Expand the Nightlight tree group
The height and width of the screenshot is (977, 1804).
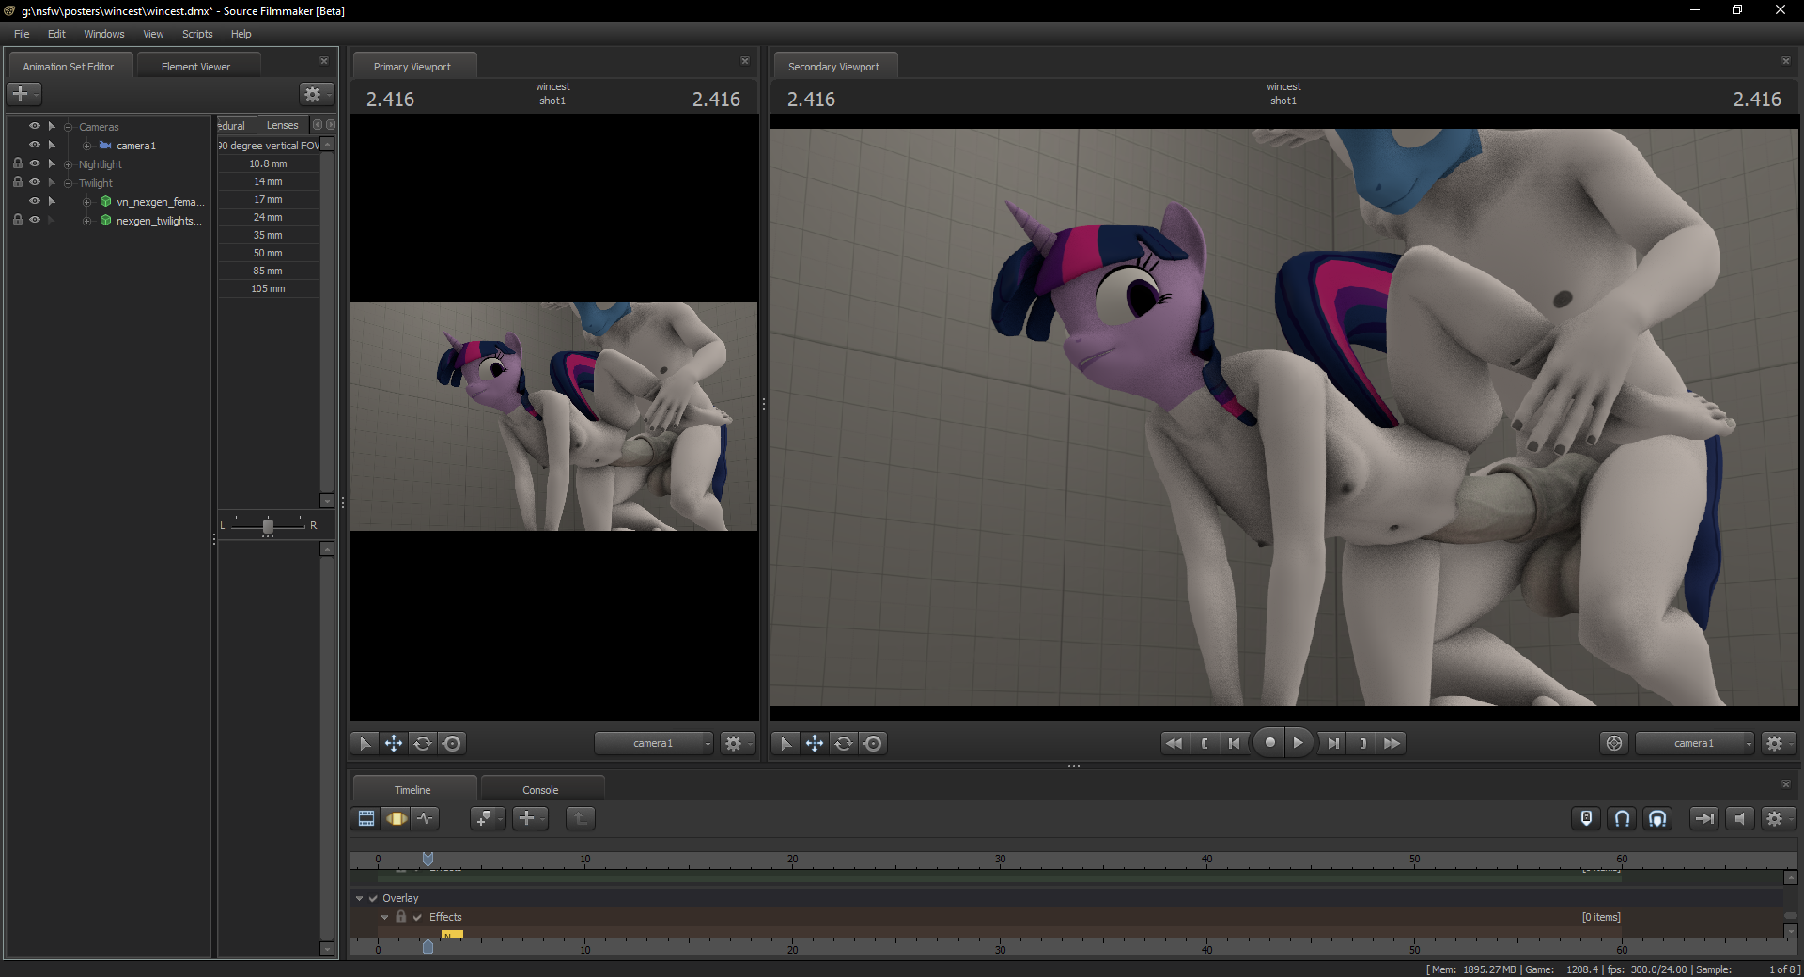point(69,164)
